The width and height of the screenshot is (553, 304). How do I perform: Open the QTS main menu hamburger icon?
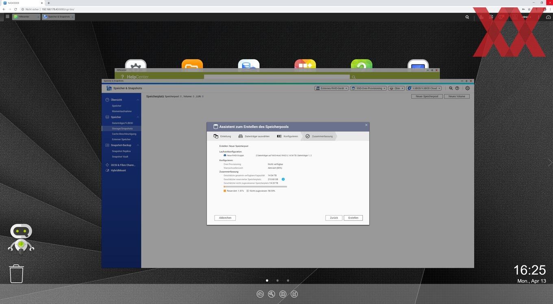click(x=7, y=17)
